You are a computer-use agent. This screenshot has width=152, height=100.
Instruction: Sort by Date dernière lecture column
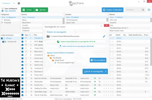136,35
